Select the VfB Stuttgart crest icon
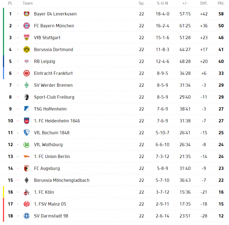 (26, 37)
